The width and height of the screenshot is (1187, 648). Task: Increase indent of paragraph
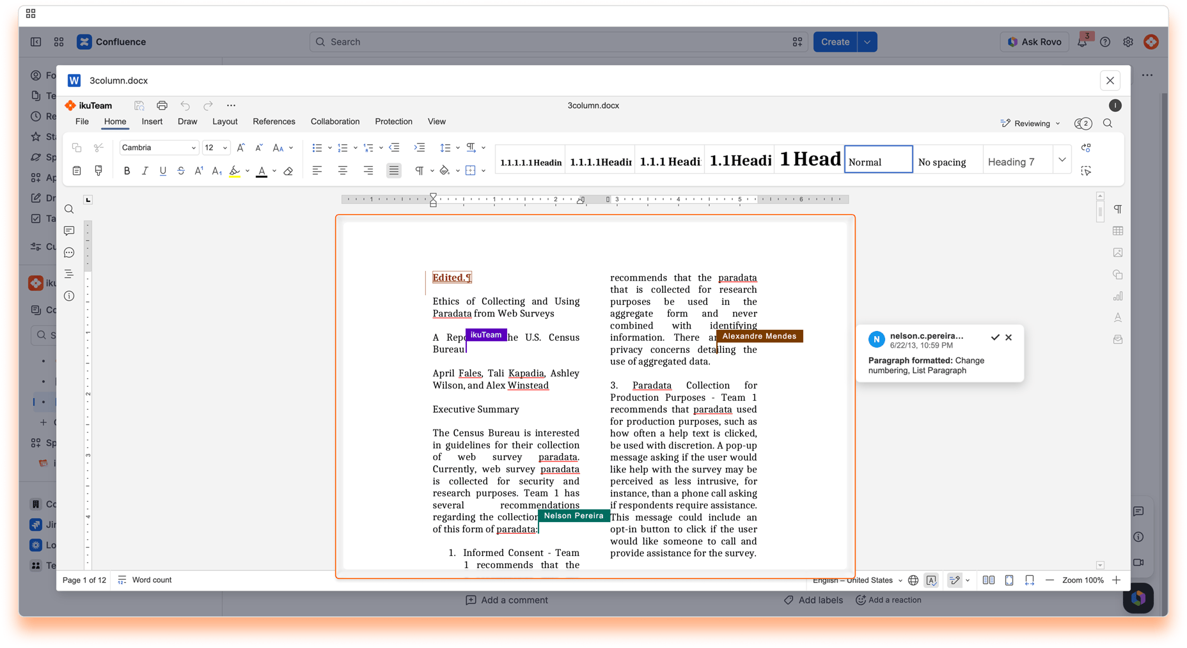(x=420, y=148)
